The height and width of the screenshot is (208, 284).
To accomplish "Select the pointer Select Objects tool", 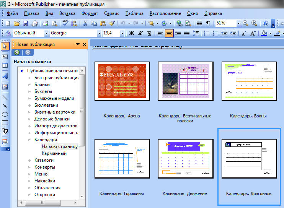I will click(x=5, y=46).
